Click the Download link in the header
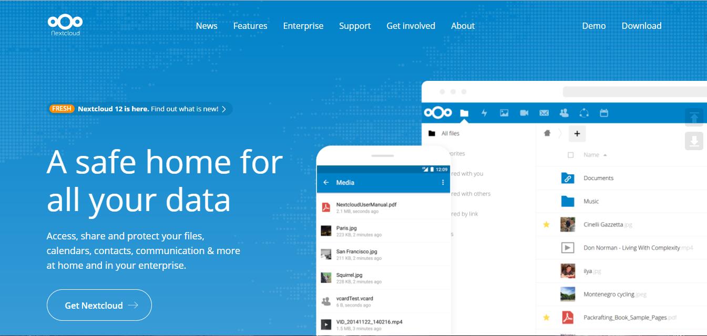The width and height of the screenshot is (707, 336). click(x=641, y=26)
